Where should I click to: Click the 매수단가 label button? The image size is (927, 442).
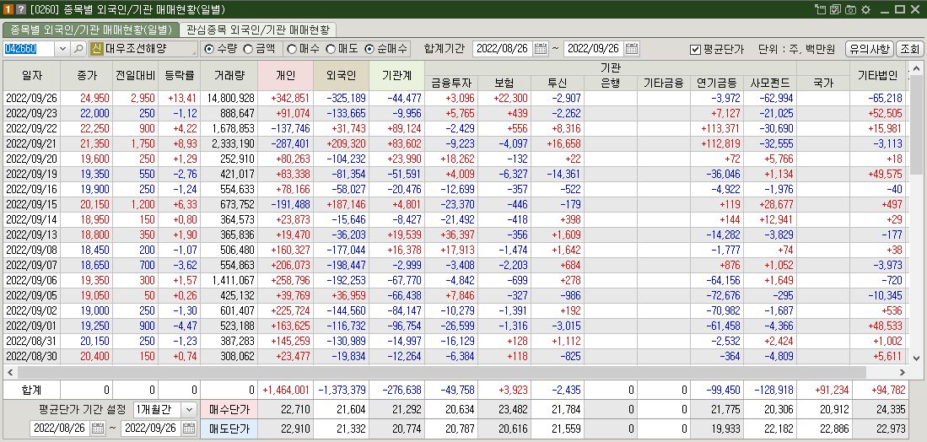point(229,409)
